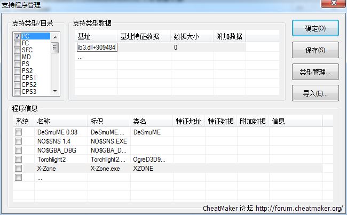Image resolution: width=347 pixels, height=215 pixels.
Task: Click the 基址 address input field
Action: 97,47
